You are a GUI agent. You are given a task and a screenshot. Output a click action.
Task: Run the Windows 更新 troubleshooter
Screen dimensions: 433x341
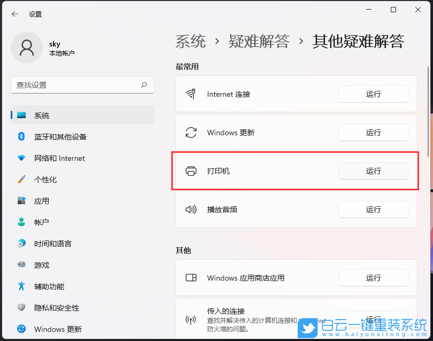373,133
